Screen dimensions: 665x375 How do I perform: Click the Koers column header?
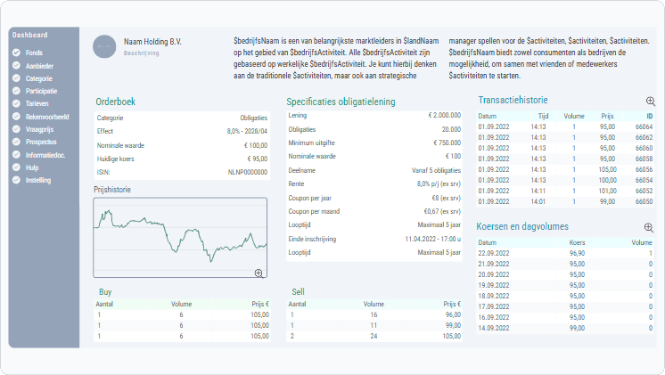[x=577, y=243]
